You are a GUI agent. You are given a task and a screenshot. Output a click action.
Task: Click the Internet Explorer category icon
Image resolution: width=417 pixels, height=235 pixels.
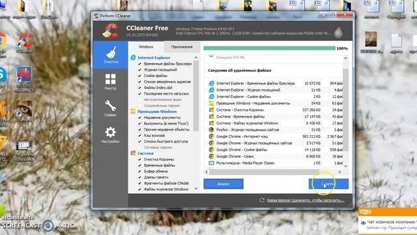pyautogui.click(x=133, y=57)
